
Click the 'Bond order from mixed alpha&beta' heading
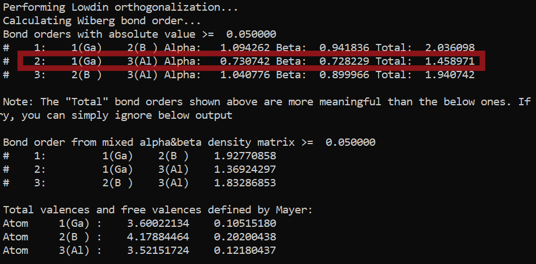point(189,142)
